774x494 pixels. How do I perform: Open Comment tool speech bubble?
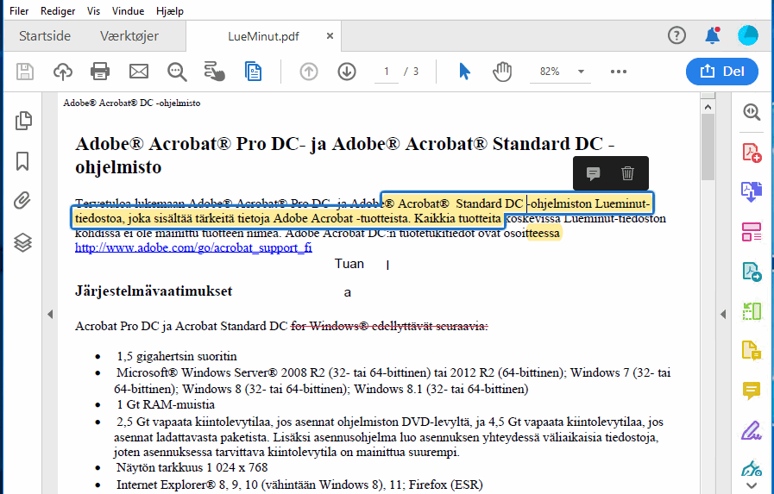(752, 391)
